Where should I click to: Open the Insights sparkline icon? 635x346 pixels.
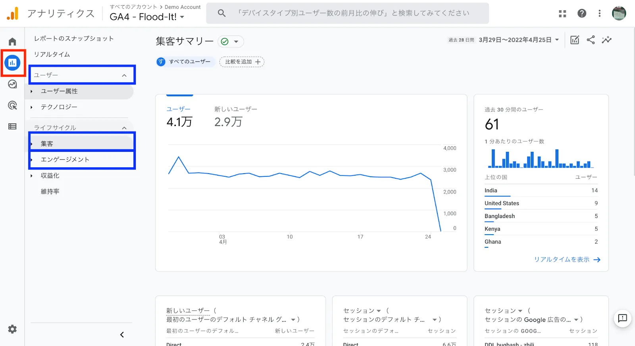(606, 40)
